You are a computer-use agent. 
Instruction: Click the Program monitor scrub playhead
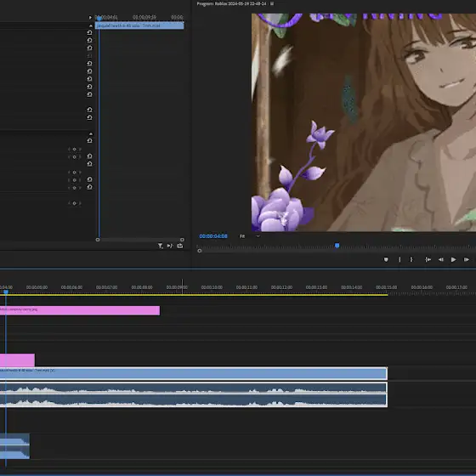pos(337,246)
